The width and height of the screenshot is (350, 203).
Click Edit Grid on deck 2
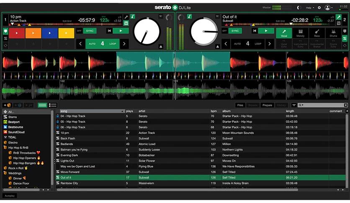click(x=280, y=21)
